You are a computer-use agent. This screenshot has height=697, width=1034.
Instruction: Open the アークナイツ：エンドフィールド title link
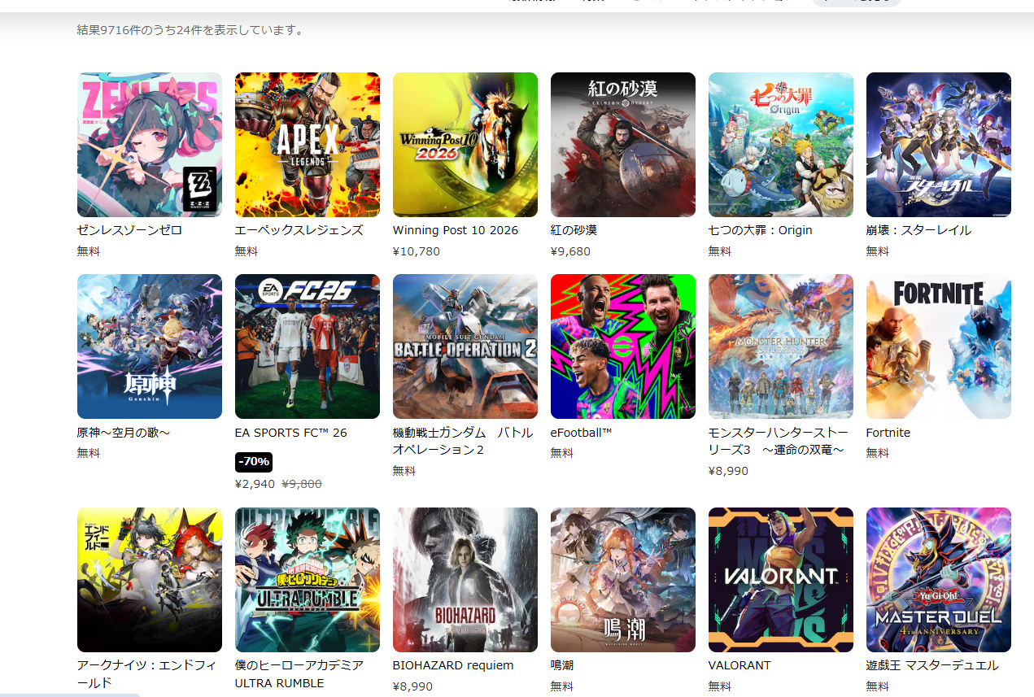(x=147, y=673)
